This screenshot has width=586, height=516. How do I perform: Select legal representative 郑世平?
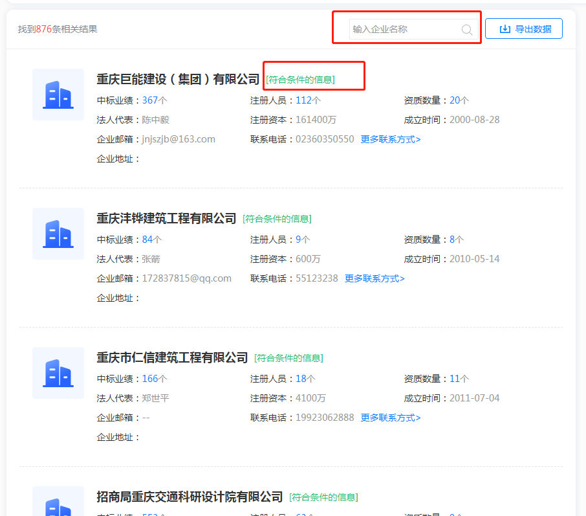155,398
